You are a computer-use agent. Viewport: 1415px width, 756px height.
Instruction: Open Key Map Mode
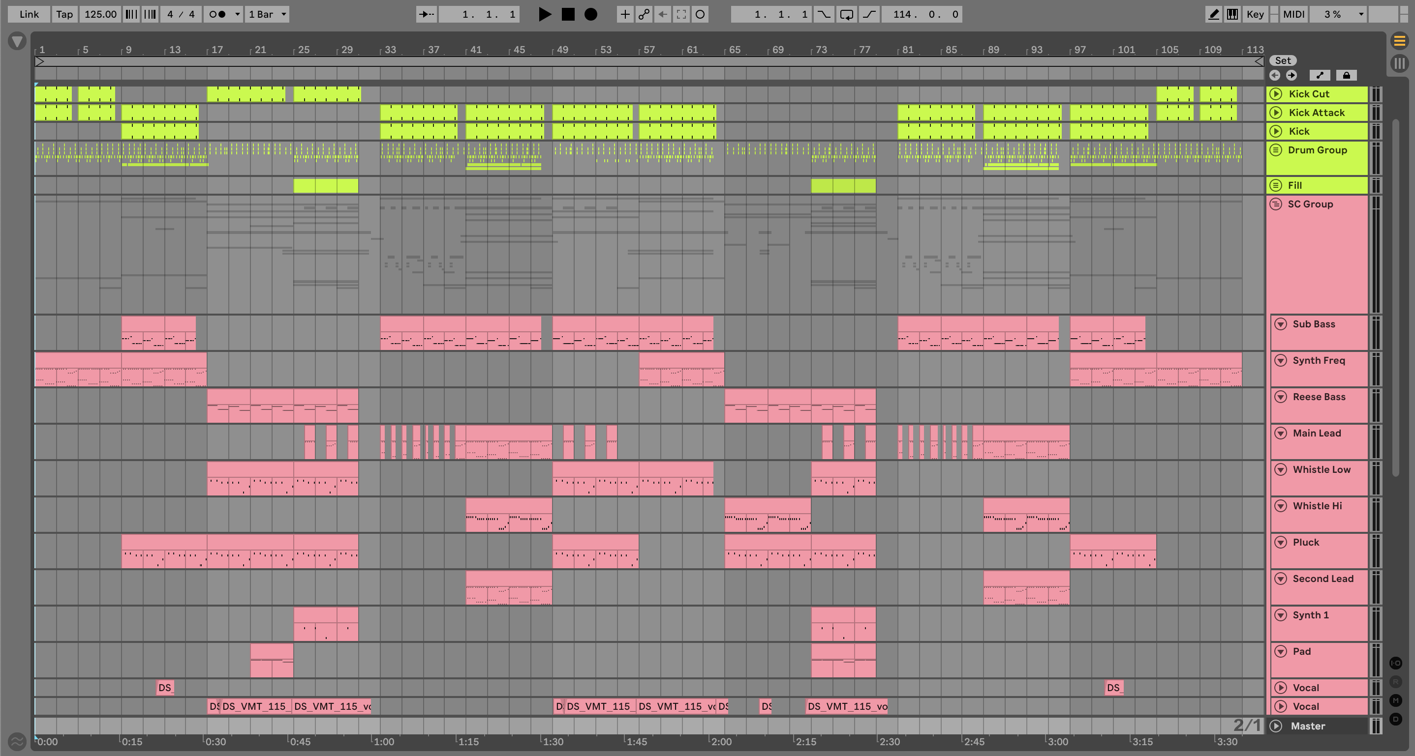tap(1255, 14)
